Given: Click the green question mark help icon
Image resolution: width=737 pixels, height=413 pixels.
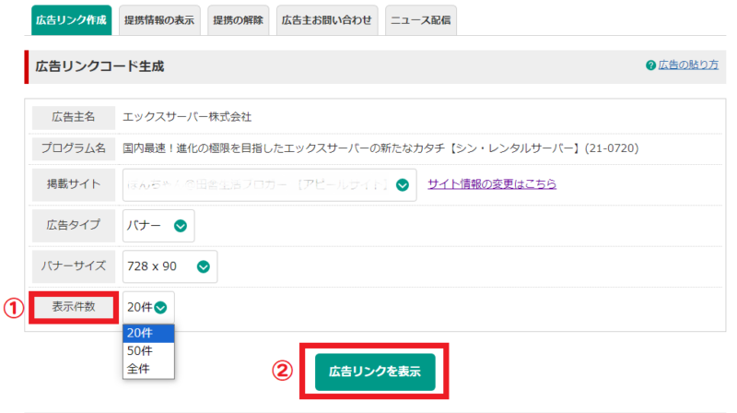Looking at the screenshot, I should point(650,65).
